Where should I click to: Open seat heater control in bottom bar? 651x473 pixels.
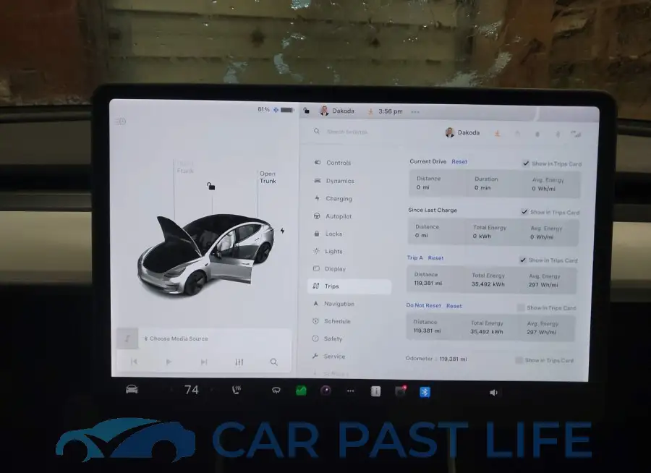tap(237, 390)
